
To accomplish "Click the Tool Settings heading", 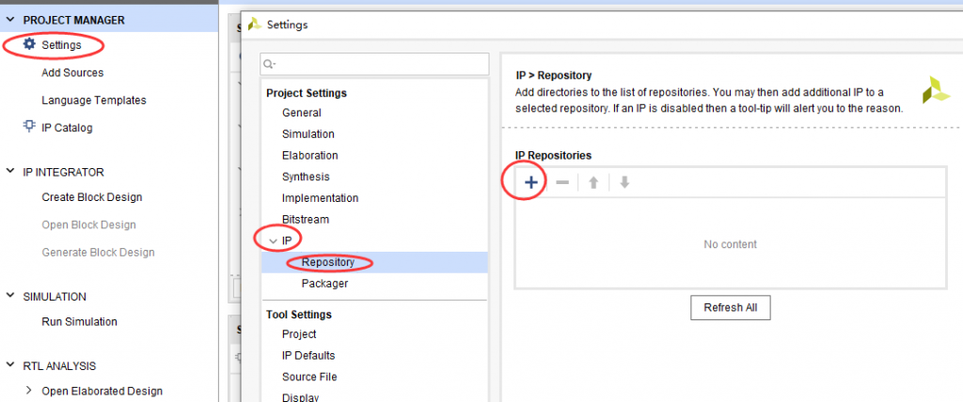I will point(299,315).
